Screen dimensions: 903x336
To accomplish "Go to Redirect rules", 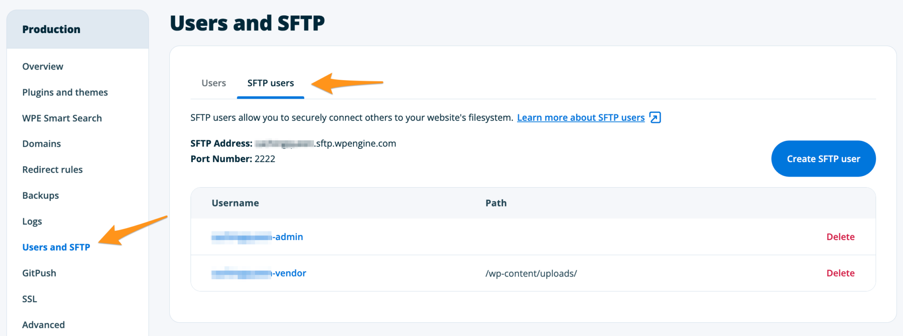I will (52, 170).
